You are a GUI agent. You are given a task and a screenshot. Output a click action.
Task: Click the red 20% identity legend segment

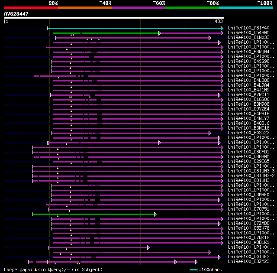coord(31,8)
